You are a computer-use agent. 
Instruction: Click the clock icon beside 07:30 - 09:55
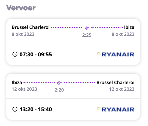click(15, 54)
